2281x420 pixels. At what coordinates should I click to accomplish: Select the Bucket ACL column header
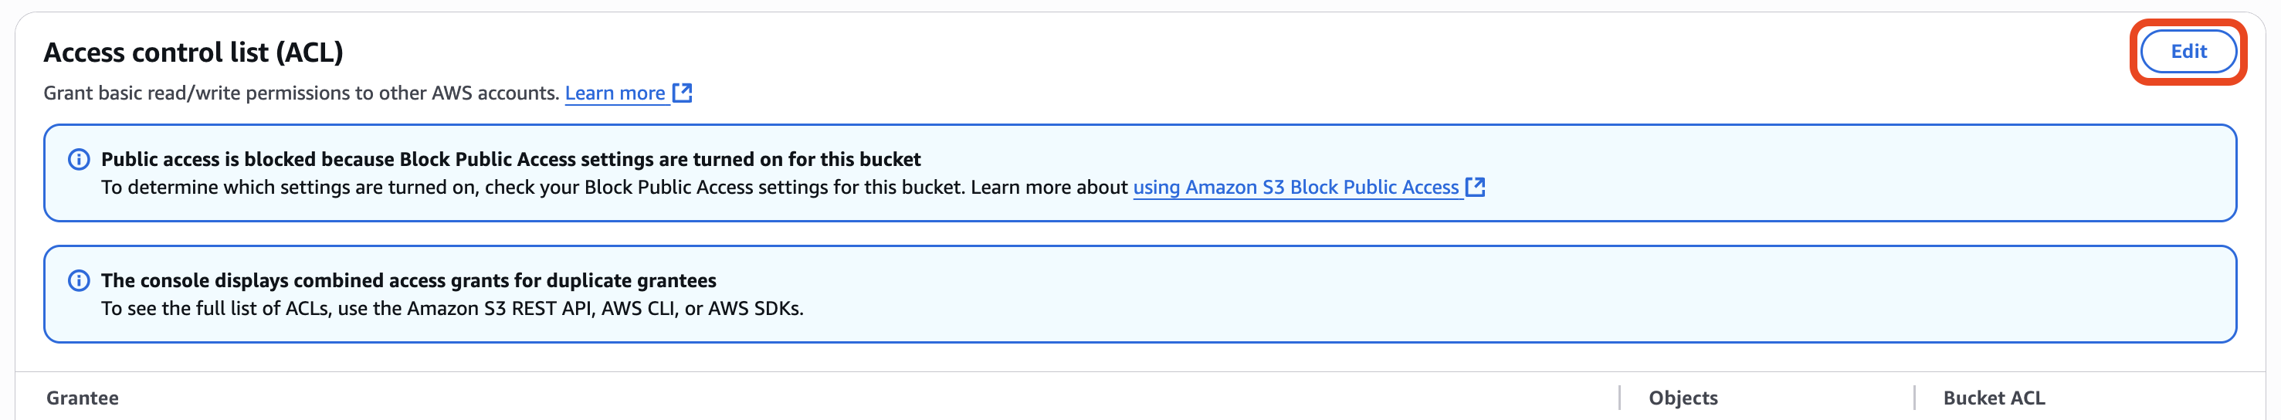point(1993,398)
